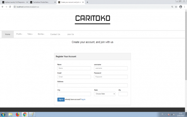Click the page vertical scrollbar
Screen dimensions: 187x117
pos(186,45)
